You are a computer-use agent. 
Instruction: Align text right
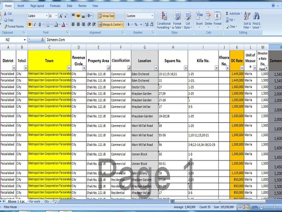click(x=83, y=24)
